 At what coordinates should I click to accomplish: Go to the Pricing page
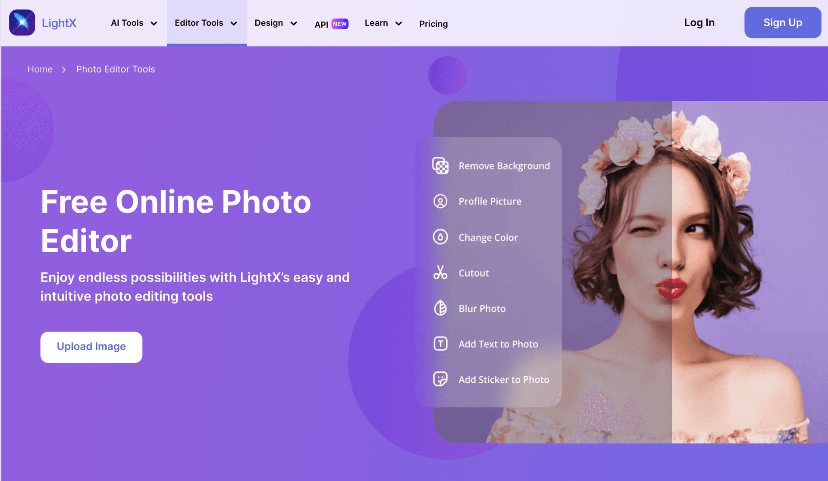[x=433, y=24]
